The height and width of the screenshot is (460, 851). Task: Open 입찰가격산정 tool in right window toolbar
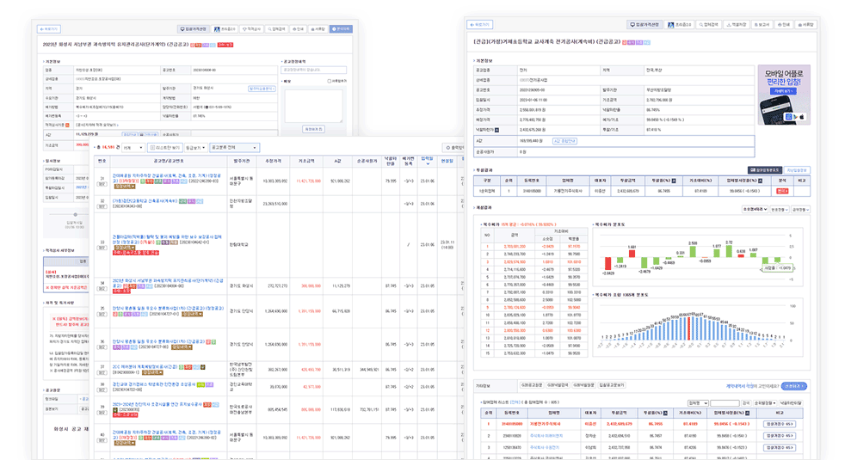[x=644, y=25]
